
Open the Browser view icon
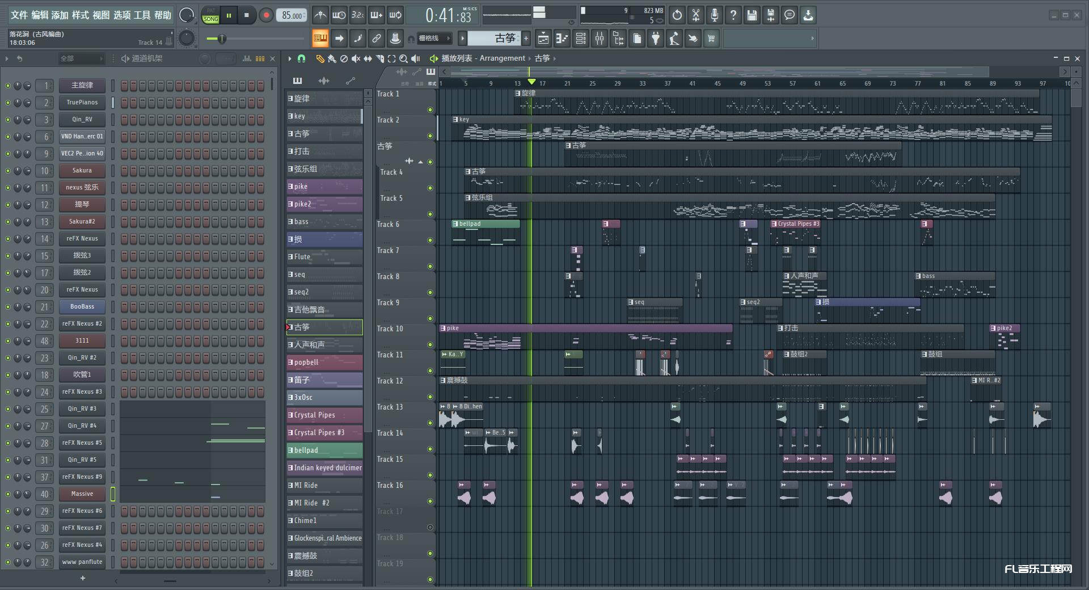tap(618, 39)
